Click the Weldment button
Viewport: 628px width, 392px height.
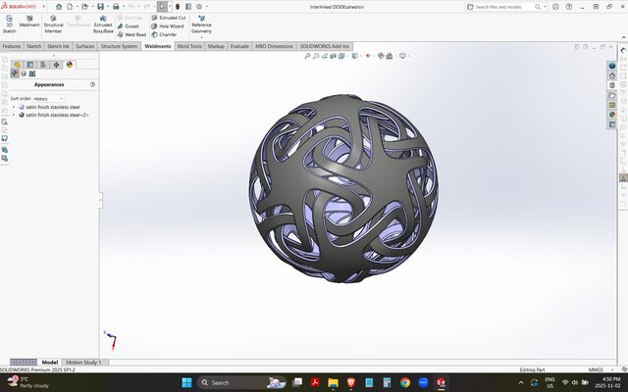pyautogui.click(x=29, y=23)
